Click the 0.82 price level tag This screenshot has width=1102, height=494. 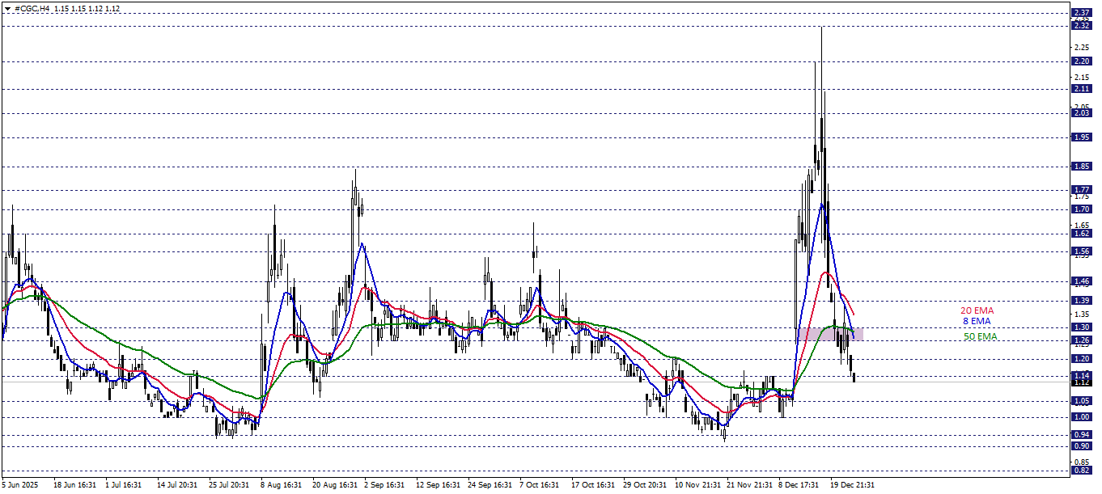click(x=1080, y=470)
